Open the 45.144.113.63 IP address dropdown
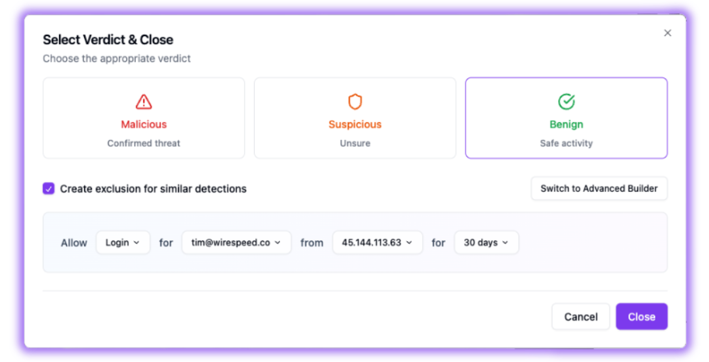Image resolution: width=709 pixels, height=362 pixels. pyautogui.click(x=377, y=242)
